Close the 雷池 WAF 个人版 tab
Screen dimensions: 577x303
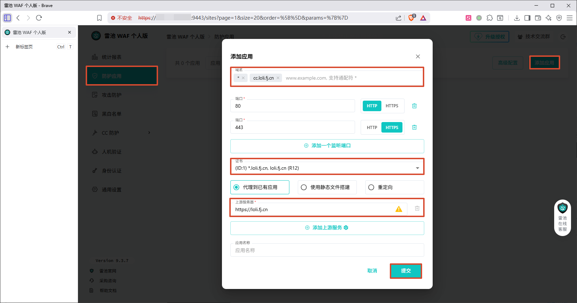70,32
